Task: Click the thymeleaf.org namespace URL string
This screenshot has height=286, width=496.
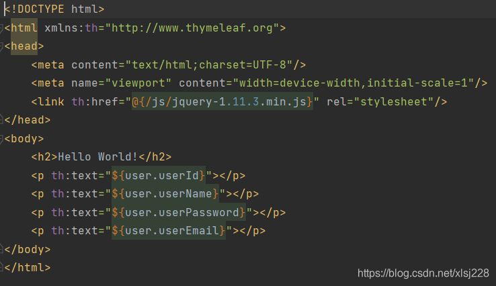Action: coord(192,28)
